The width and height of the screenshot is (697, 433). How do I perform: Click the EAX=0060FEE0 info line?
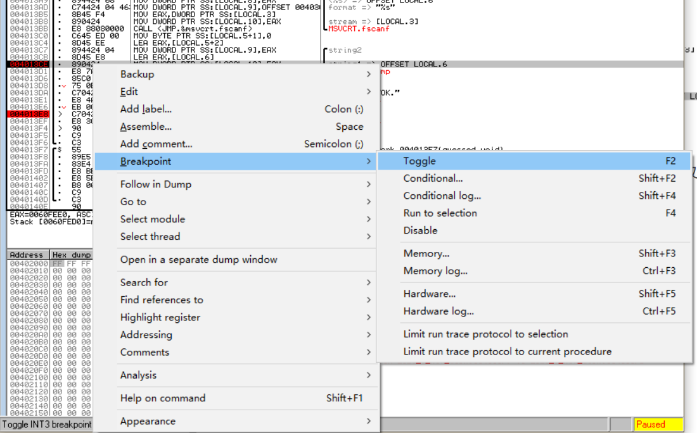pos(51,215)
